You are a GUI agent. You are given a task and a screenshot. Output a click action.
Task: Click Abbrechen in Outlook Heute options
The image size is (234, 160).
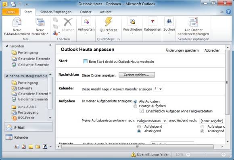(x=212, y=50)
